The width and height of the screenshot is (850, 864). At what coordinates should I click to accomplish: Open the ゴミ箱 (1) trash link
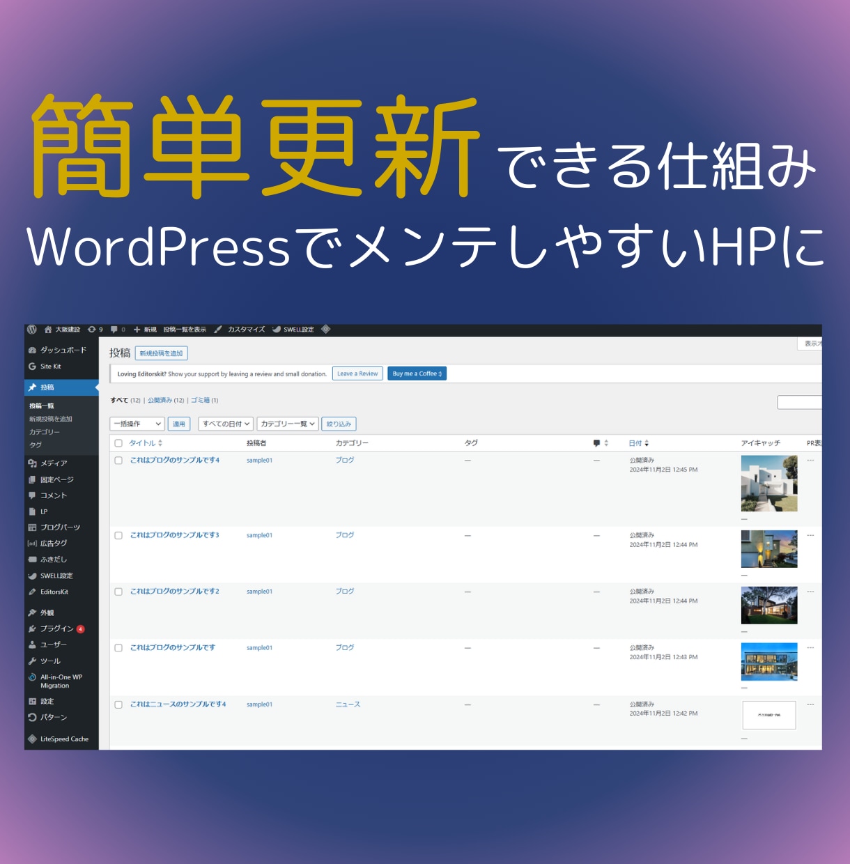[x=205, y=400]
